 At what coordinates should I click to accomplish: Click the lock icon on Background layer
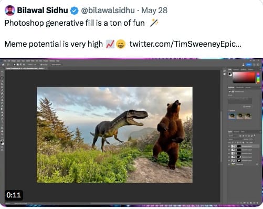[257, 164]
